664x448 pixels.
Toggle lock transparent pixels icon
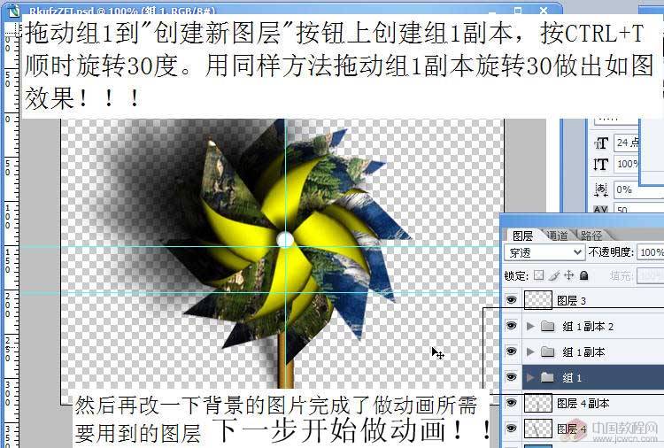tap(538, 275)
